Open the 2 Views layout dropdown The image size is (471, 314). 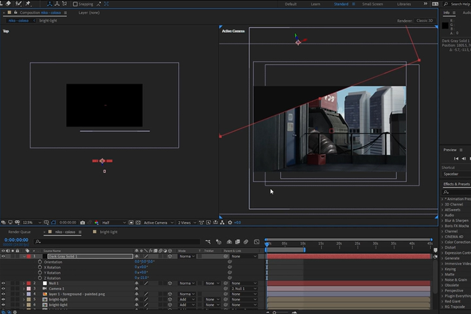(x=187, y=222)
